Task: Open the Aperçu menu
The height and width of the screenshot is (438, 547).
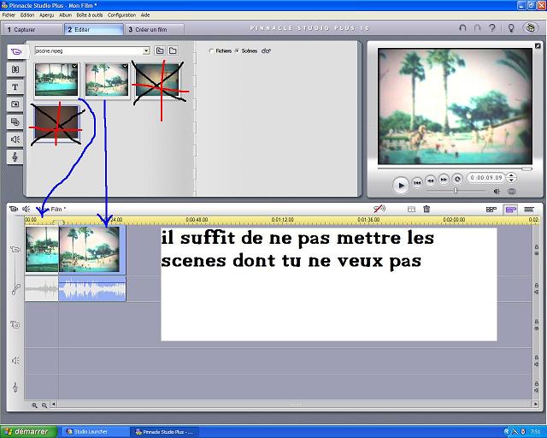Action: pyautogui.click(x=47, y=15)
